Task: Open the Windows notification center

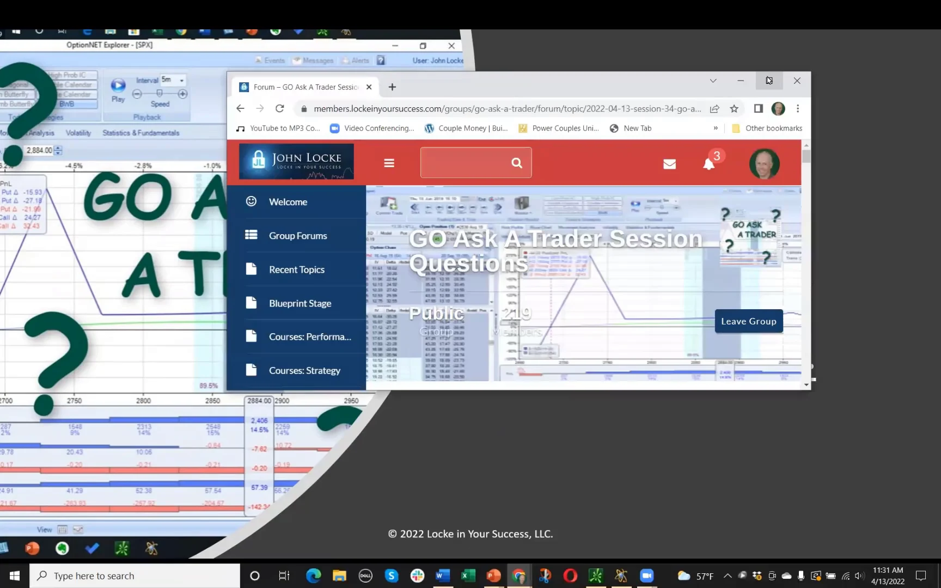Action: coord(921,575)
